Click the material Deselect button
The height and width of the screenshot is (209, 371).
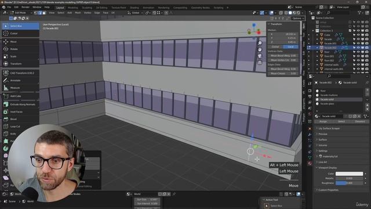coord(360,121)
